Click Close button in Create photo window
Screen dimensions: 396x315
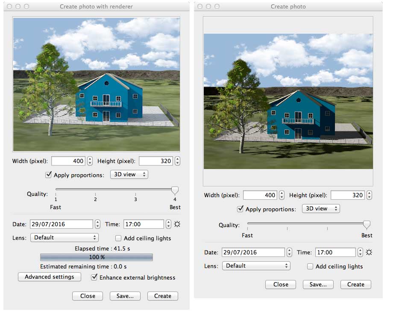click(281, 284)
